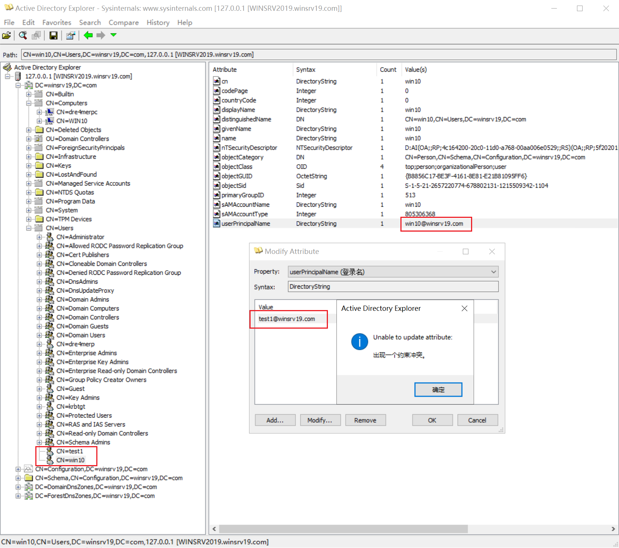Open the Favorites menu
This screenshot has width=619, height=548.
click(x=57, y=22)
